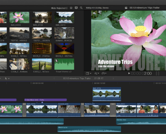Select the lotus flower clip in primary storyline
The height and width of the screenshot is (134, 166).
click(x=11, y=110)
